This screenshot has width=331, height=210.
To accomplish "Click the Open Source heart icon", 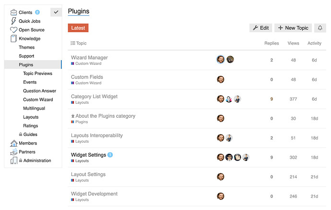I will click(13, 30).
